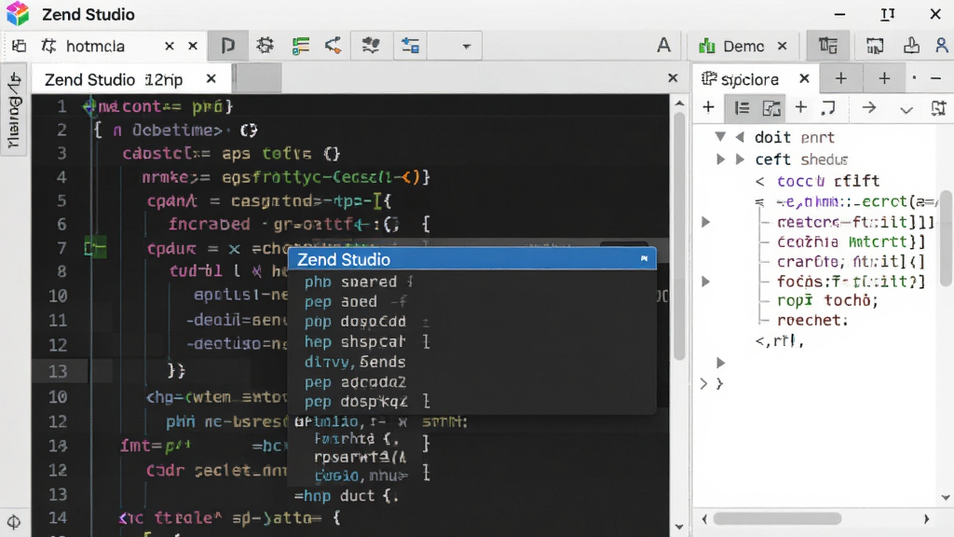Expand the arrow below the tree list
Viewport: 954px width, 537px height.
(720, 363)
